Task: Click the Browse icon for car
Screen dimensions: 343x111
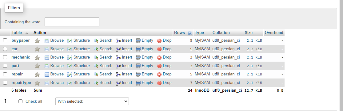Action: (47, 49)
